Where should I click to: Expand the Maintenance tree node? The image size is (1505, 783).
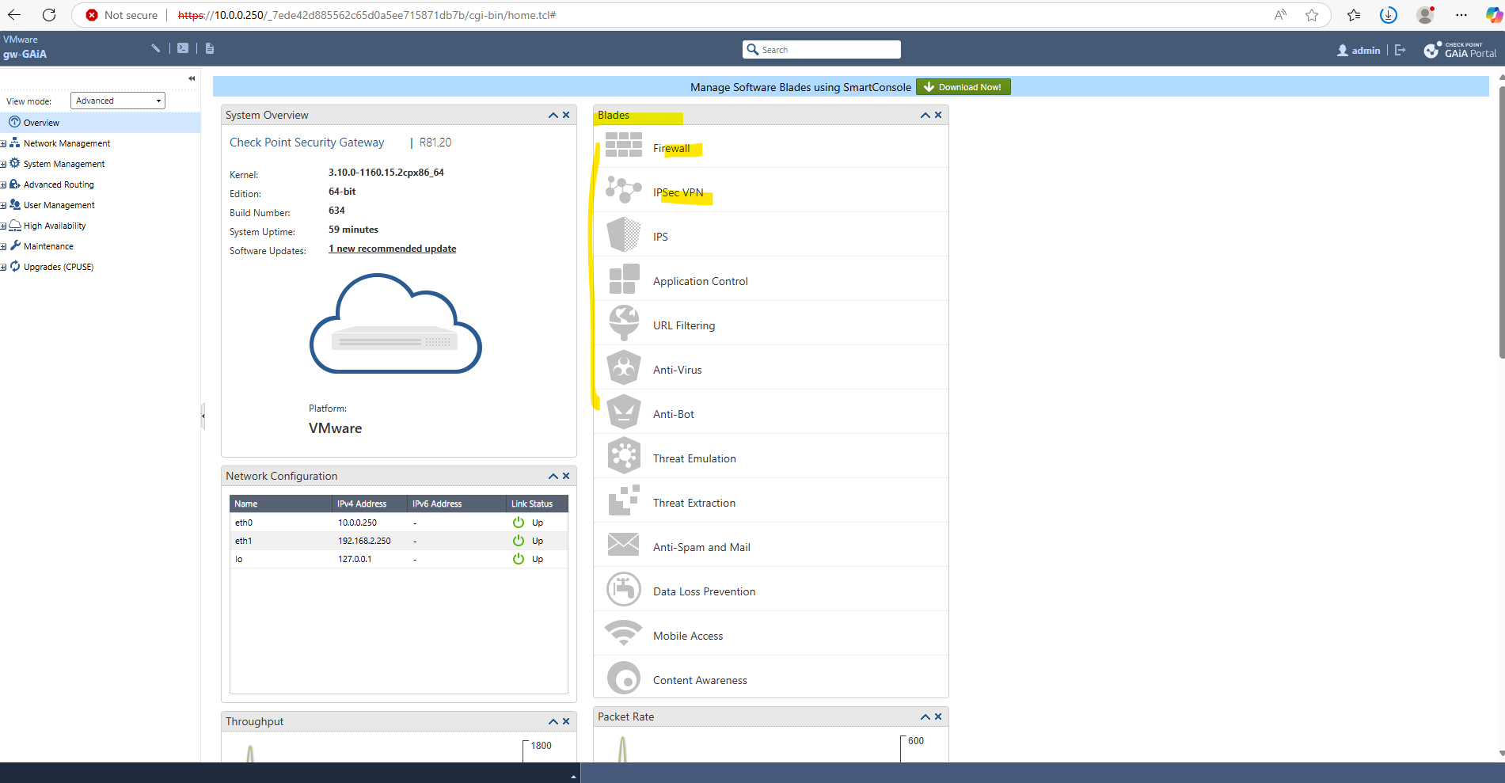(3, 246)
